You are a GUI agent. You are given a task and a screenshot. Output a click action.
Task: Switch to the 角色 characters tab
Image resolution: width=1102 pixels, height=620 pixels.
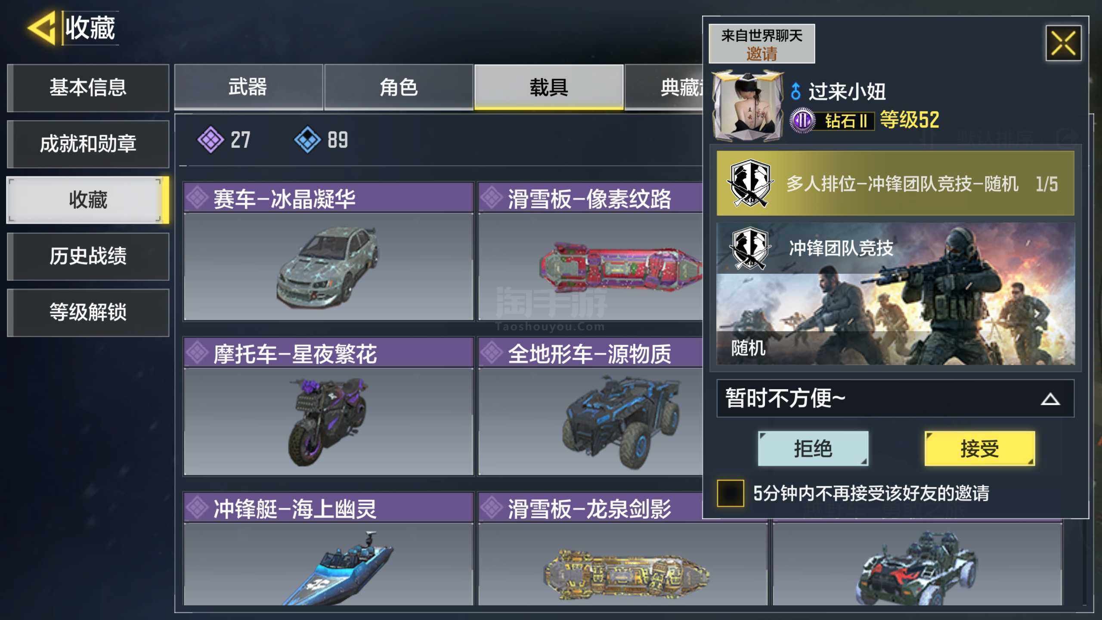pyautogui.click(x=399, y=87)
